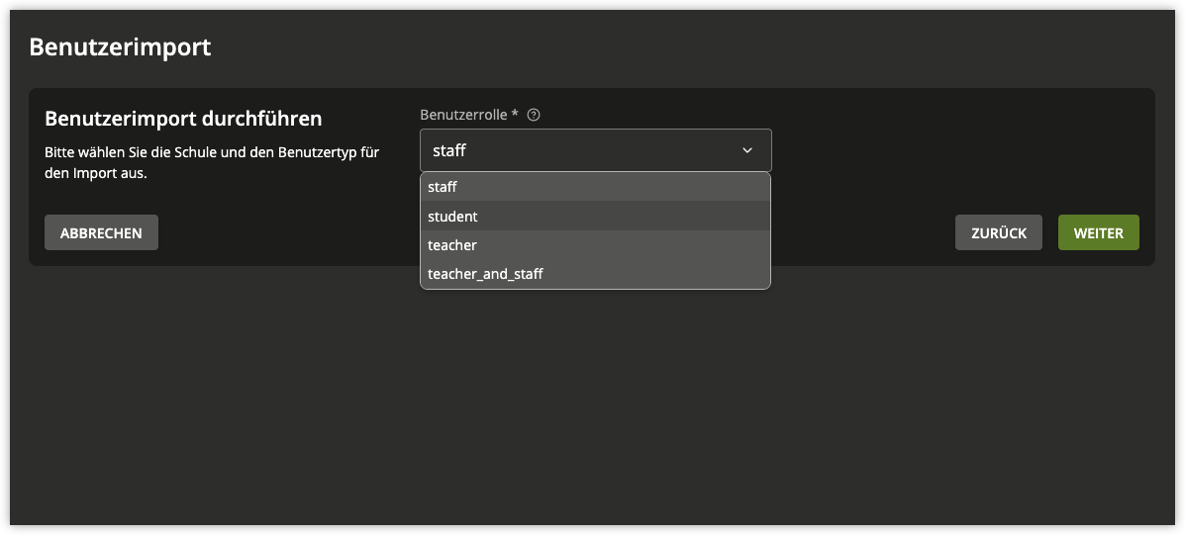Image resolution: width=1185 pixels, height=535 pixels.
Task: Click the Benutzerimport page title
Action: pyautogui.click(x=120, y=46)
